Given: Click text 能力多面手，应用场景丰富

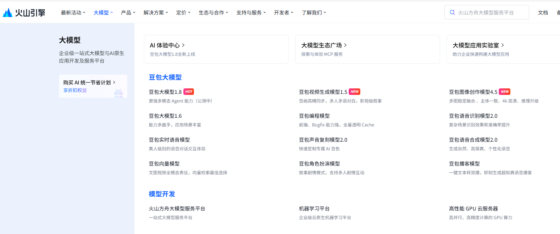Looking at the screenshot, I should pyautogui.click(x=175, y=125).
